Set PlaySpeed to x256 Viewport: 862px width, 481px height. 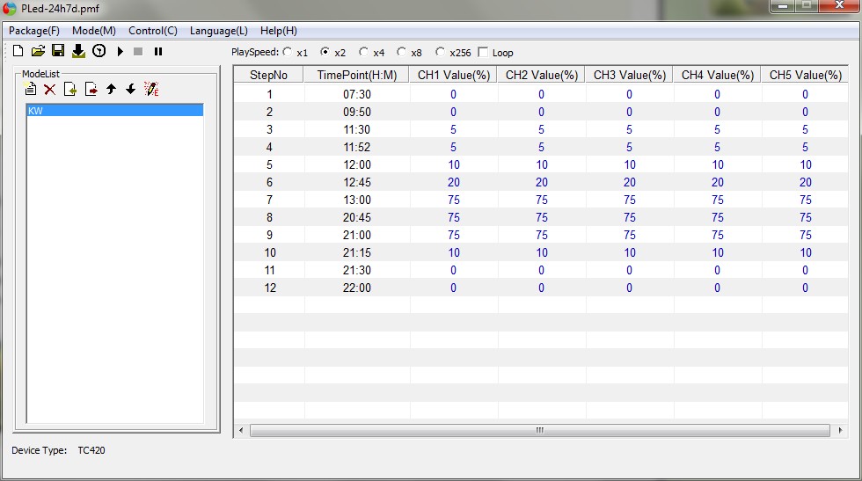440,52
